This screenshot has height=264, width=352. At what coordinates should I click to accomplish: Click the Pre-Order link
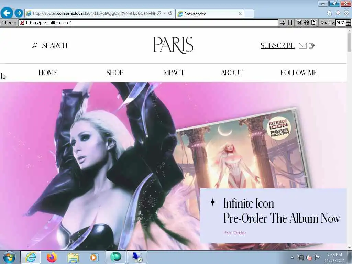coord(235,233)
